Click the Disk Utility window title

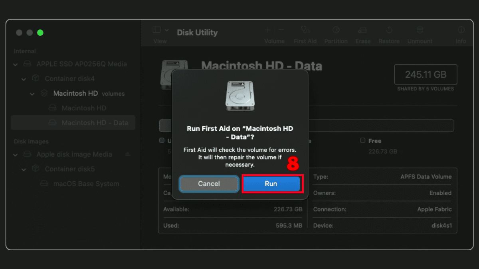click(197, 33)
